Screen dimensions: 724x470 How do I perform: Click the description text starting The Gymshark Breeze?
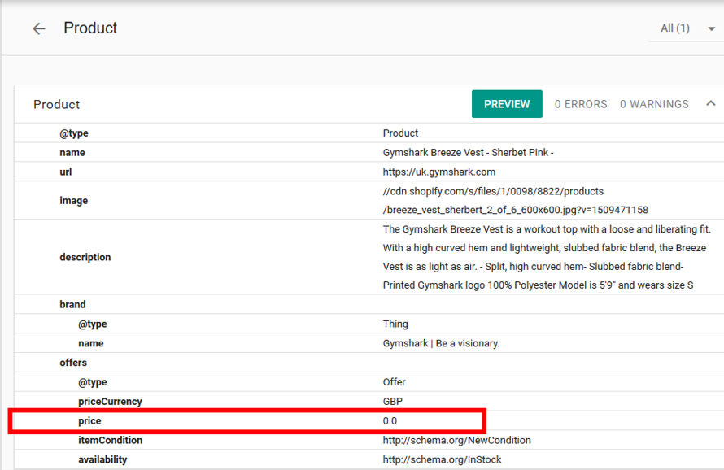point(547,229)
